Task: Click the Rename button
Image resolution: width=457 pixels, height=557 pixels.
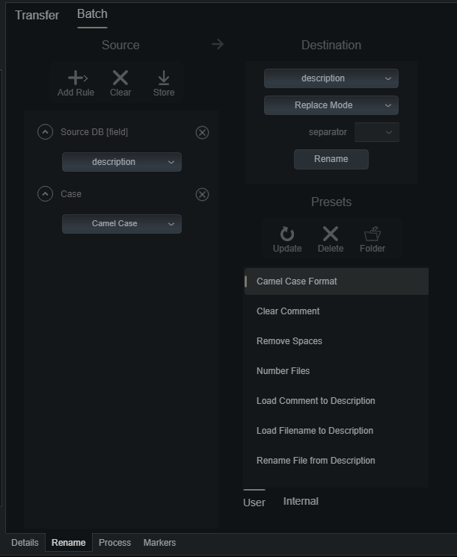Action: 331,159
